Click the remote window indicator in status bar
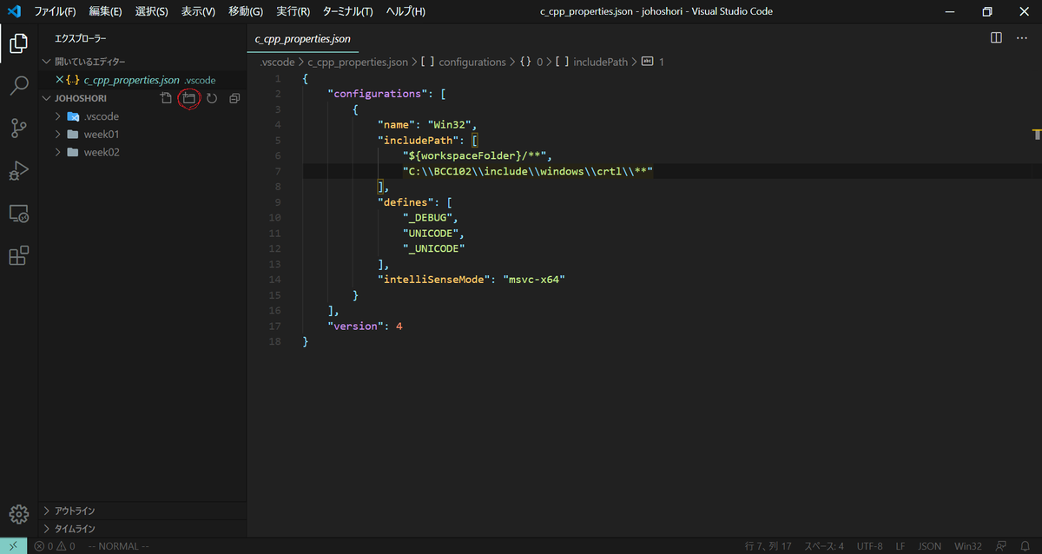The image size is (1042, 554). [13, 546]
